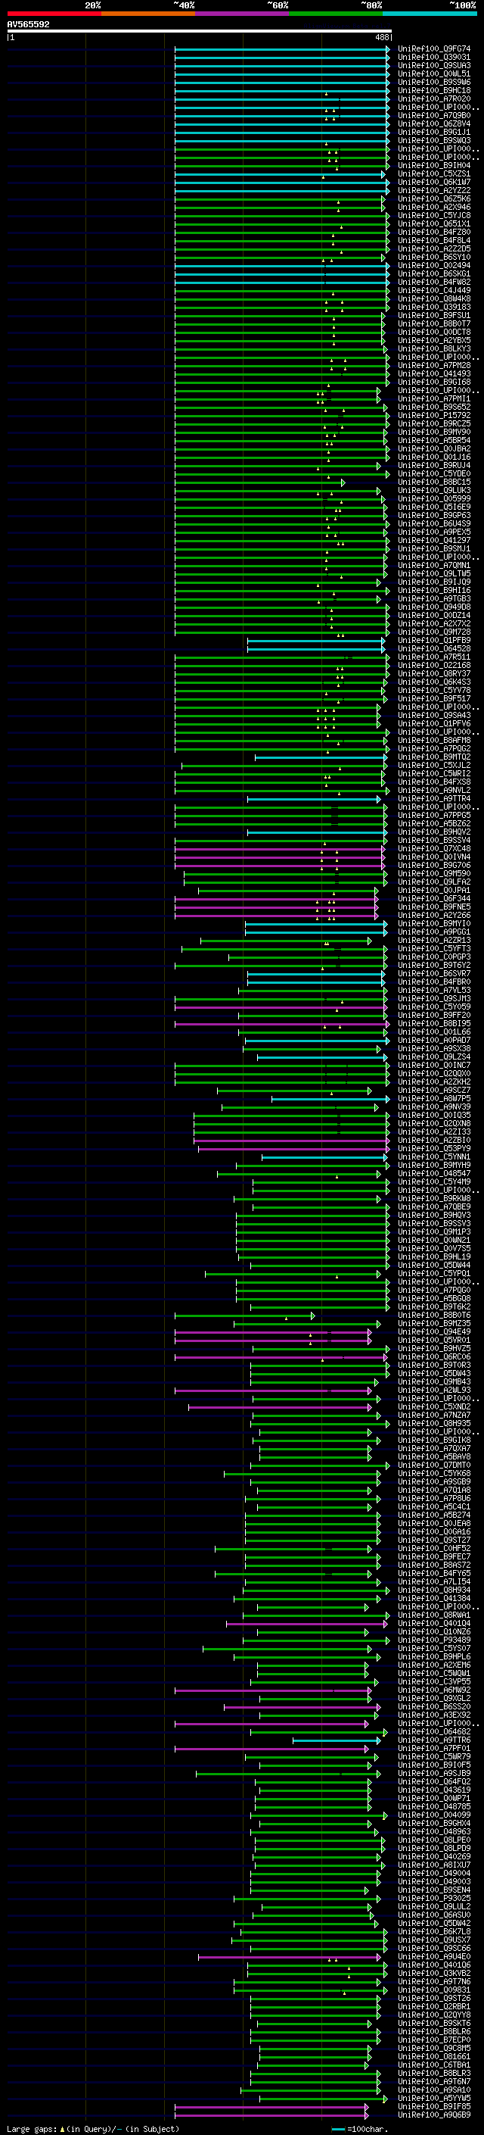Select the UniRef100_Q6K1W7 label
This screenshot has height=2135, width=484.
tap(434, 183)
